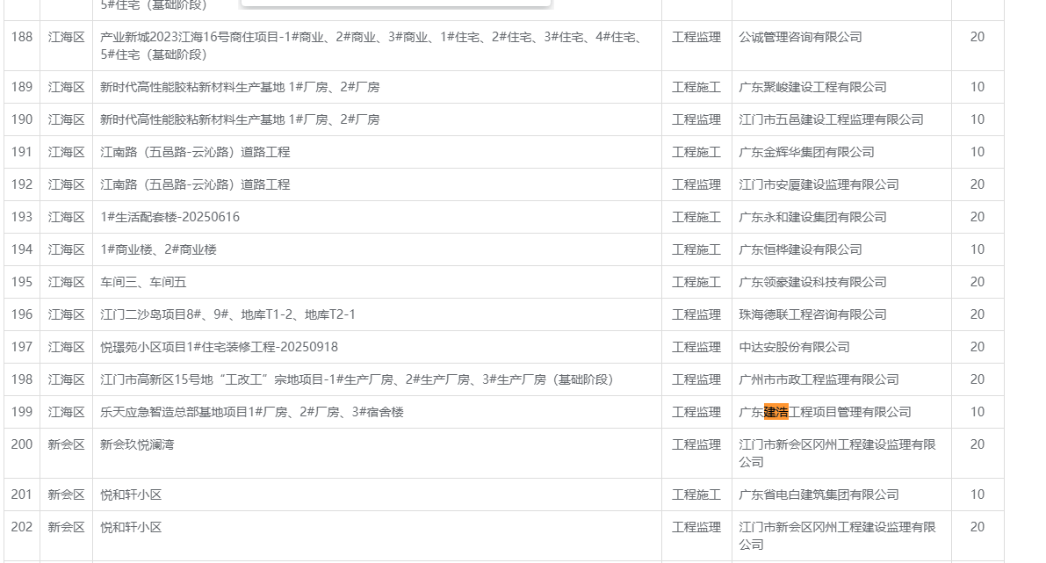Select project 车间三、车间五

[x=144, y=282]
